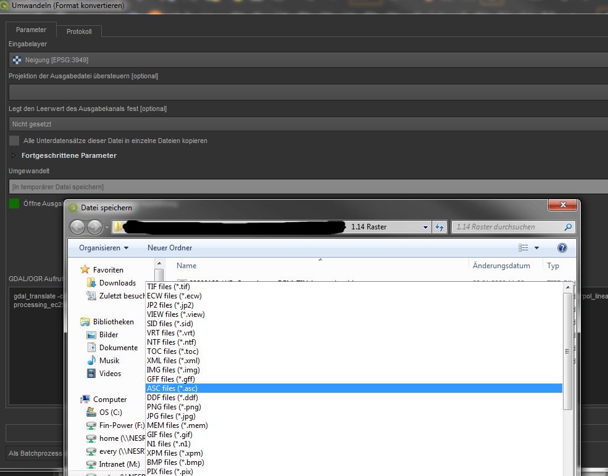Open the address bar history dropdown arrow
The height and width of the screenshot is (476, 608).
tap(425, 228)
